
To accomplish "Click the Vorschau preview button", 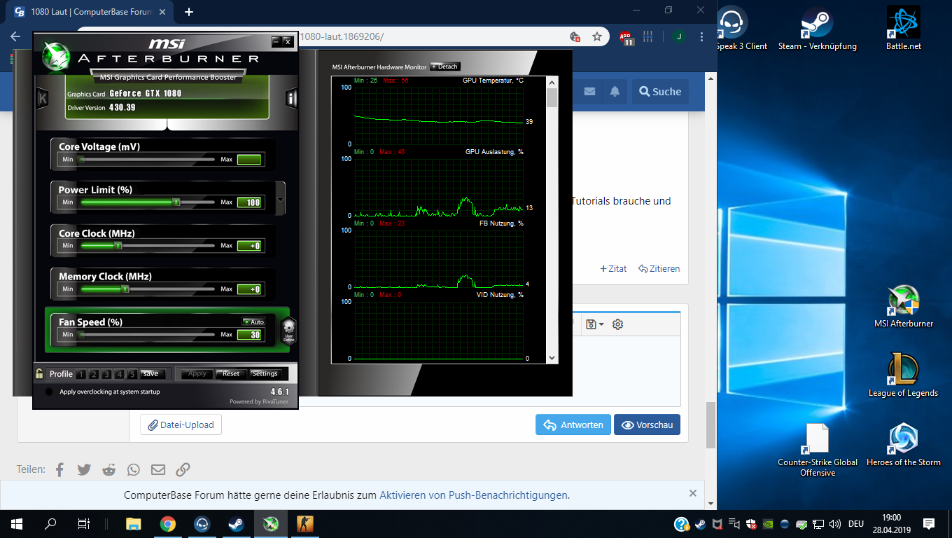I will (647, 425).
